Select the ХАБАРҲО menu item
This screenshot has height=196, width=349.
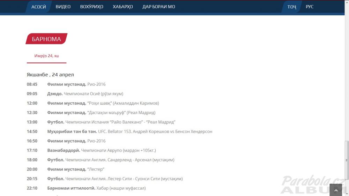(x=122, y=7)
